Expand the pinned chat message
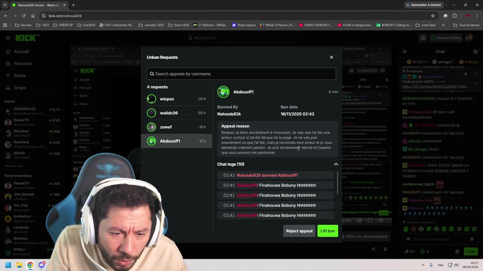Image resolution: width=483 pixels, height=271 pixels. tap(475, 83)
